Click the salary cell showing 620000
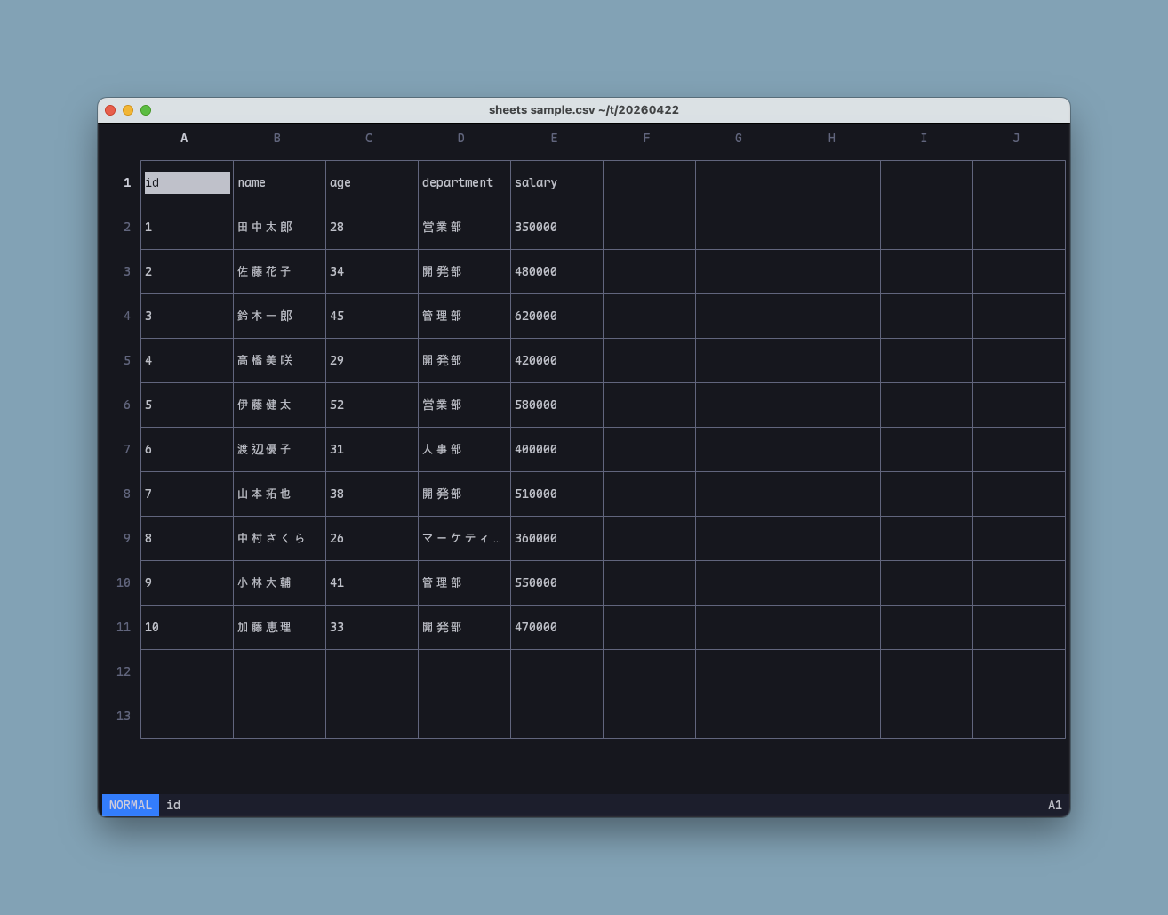 [x=536, y=316]
